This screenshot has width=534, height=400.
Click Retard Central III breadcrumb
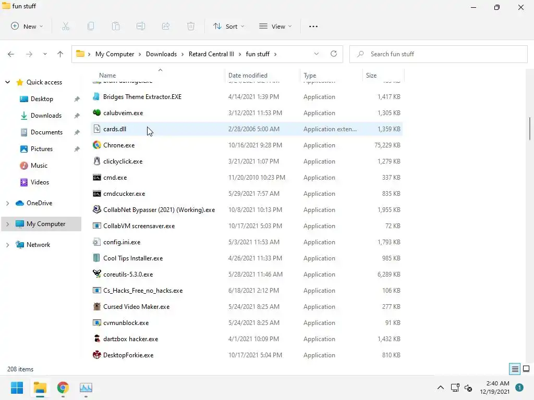[211, 54]
